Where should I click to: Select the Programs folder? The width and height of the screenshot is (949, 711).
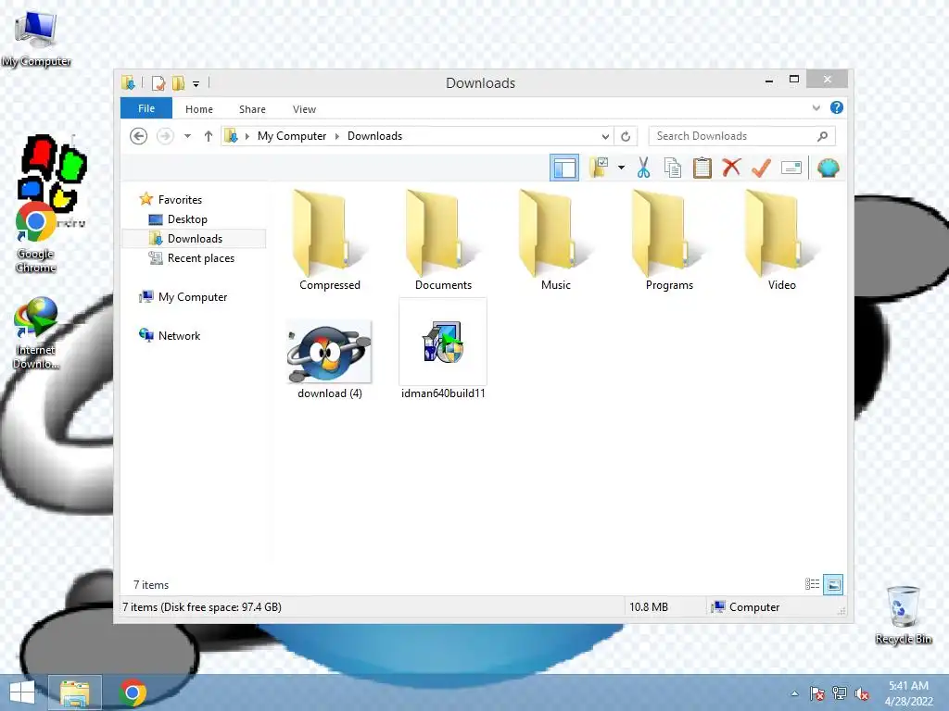(669, 240)
